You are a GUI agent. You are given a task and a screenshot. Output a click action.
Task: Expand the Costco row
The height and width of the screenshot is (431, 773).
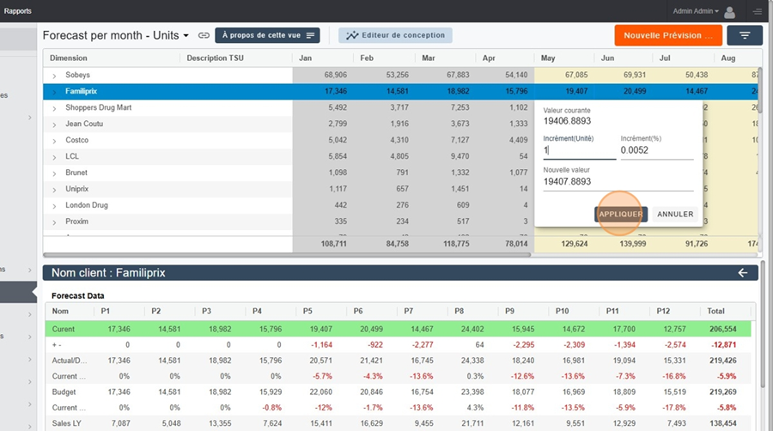point(54,141)
